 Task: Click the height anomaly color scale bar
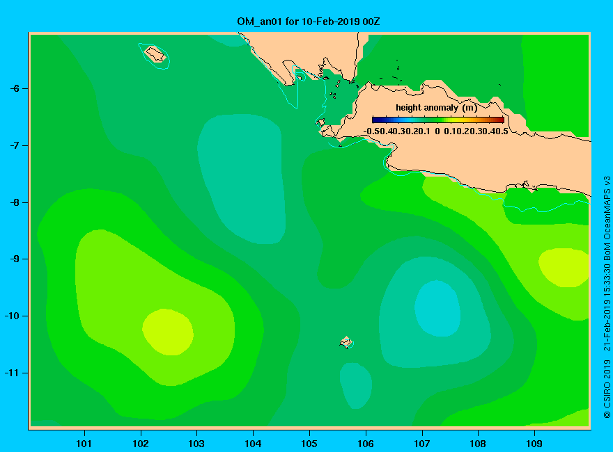click(438, 120)
